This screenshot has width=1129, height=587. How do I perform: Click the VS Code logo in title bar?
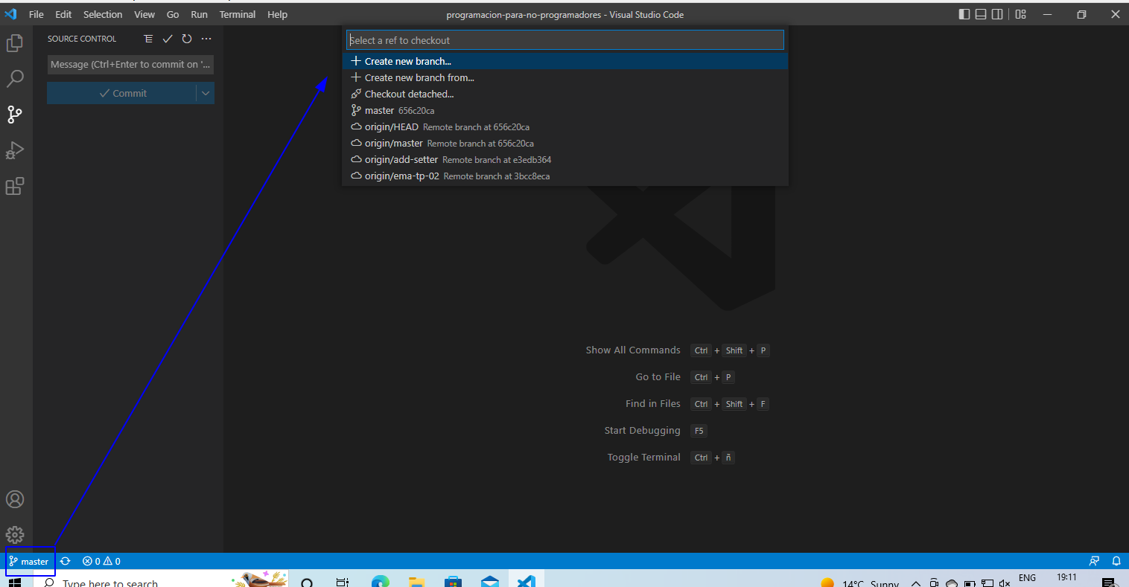tap(10, 14)
